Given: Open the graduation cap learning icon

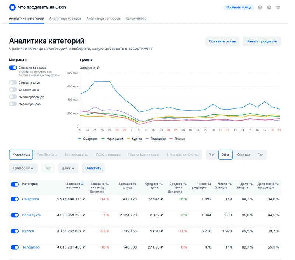Looking at the screenshot, I should pos(278,7).
